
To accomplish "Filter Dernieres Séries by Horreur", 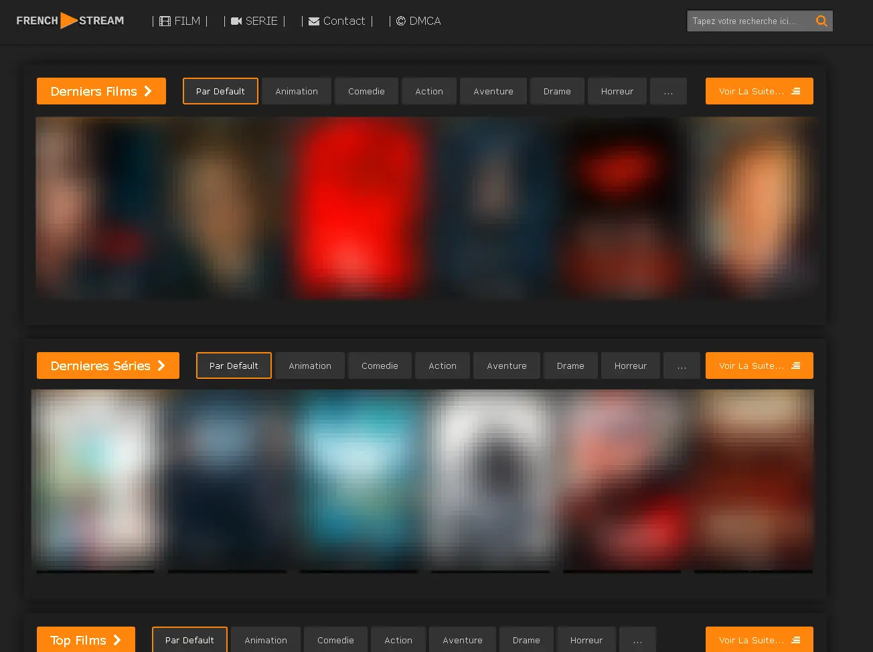I will pos(631,365).
